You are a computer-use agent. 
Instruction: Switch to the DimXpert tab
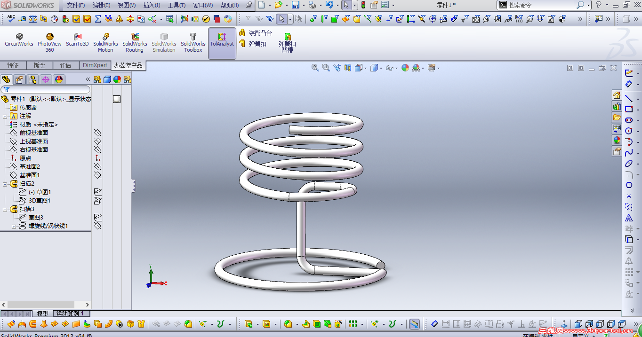[95, 65]
